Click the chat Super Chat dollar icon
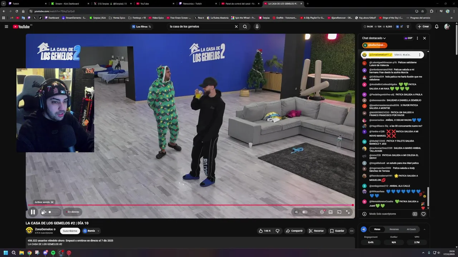The width and height of the screenshot is (458, 257). [415, 214]
